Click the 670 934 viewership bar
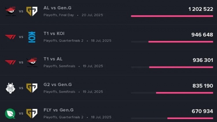 [x=172, y=118]
